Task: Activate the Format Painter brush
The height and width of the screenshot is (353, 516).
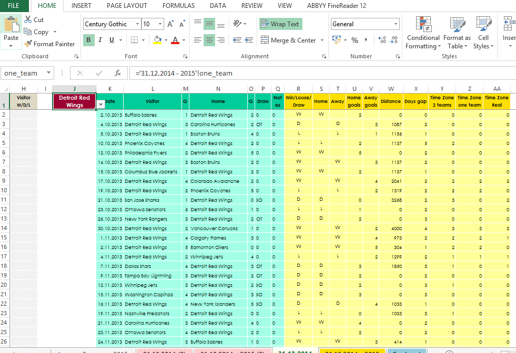Action: pyautogui.click(x=28, y=44)
